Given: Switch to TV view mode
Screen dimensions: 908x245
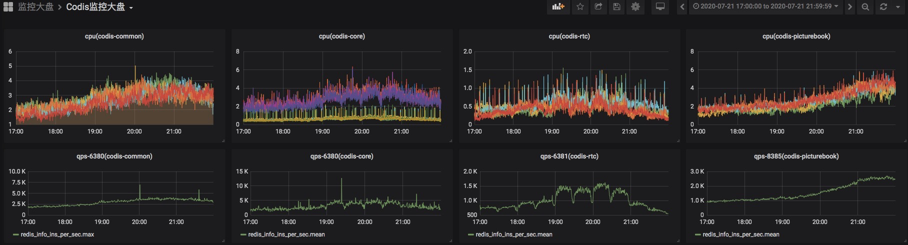Looking at the screenshot, I should (660, 7).
